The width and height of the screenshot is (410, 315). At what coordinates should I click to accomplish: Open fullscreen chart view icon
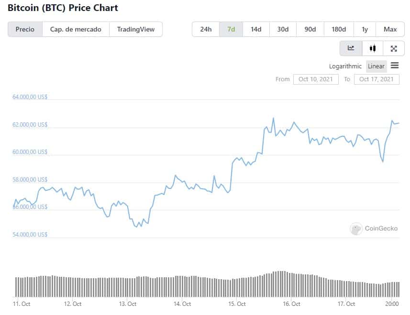[x=394, y=48]
